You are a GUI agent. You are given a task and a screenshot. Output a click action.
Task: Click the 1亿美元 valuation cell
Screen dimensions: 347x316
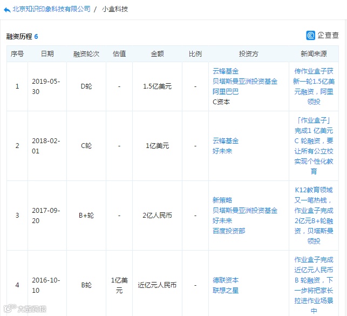[119, 285]
